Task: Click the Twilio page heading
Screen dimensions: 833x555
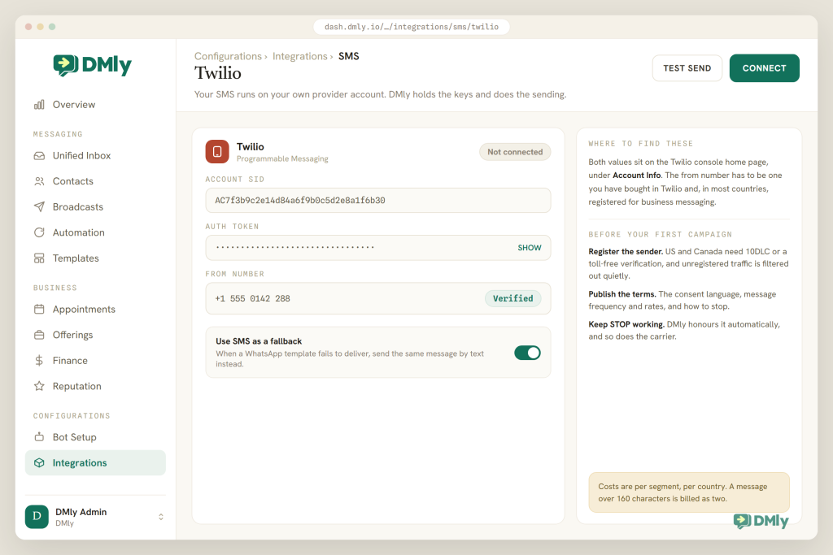Action: [218, 73]
